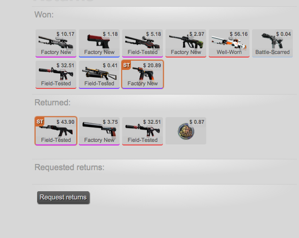
Task: Select the $5.18 Field-Tested AWP item
Action: (142, 43)
